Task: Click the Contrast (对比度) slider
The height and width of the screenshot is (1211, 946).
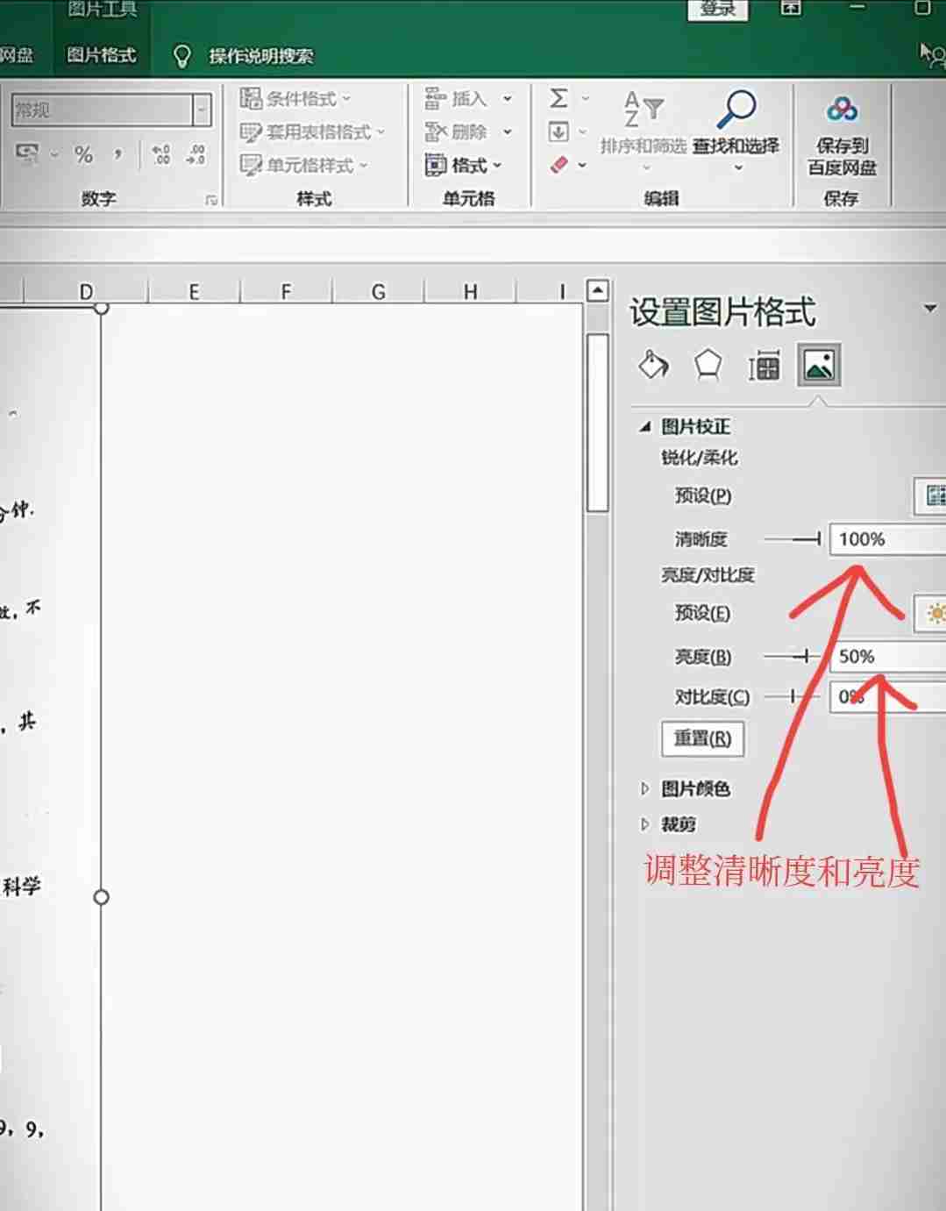Action: click(793, 697)
